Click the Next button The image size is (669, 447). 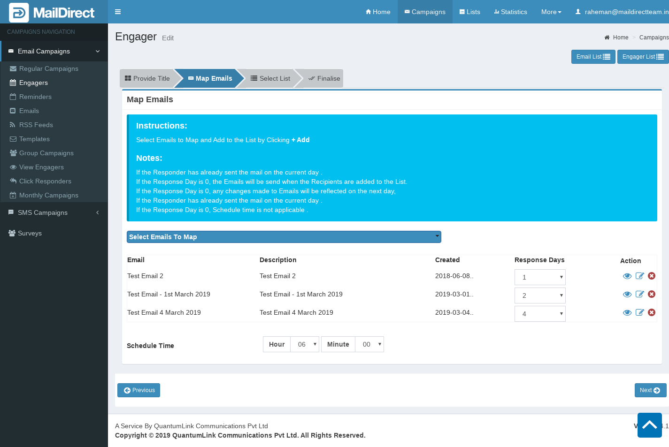click(x=650, y=390)
